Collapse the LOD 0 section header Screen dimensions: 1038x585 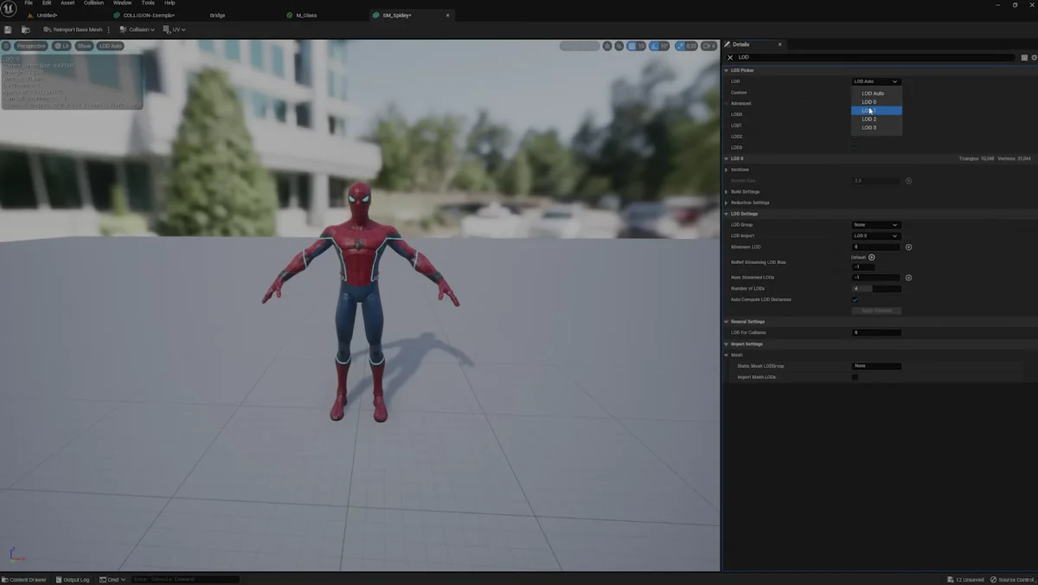tap(727, 158)
